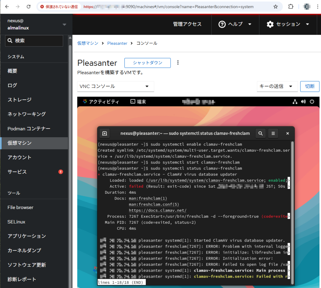Screen dimensions: 321x288
Task: Open the キーの送信 dropdown
Action: click(x=277, y=86)
